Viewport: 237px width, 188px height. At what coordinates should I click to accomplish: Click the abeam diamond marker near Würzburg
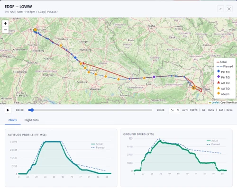61,45
